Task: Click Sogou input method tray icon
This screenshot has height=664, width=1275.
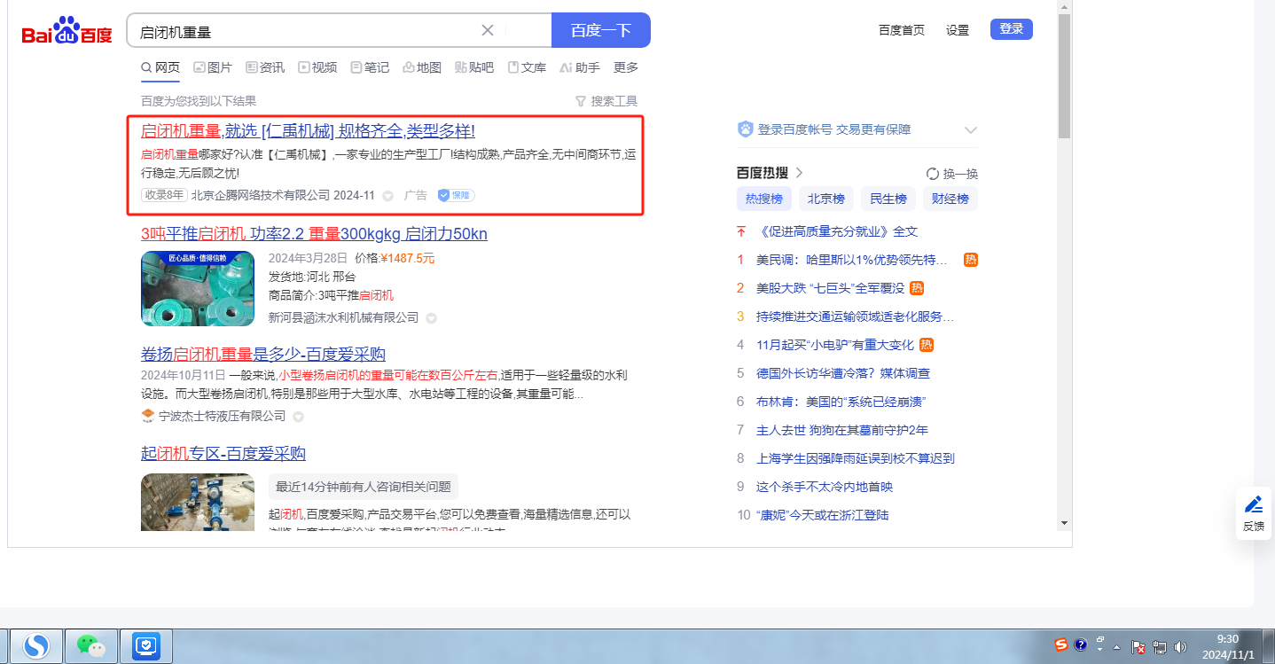Action: click(x=1061, y=644)
